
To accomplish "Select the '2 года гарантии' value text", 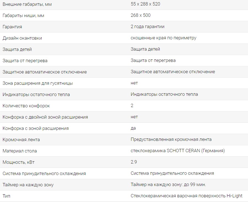I will point(148,27).
